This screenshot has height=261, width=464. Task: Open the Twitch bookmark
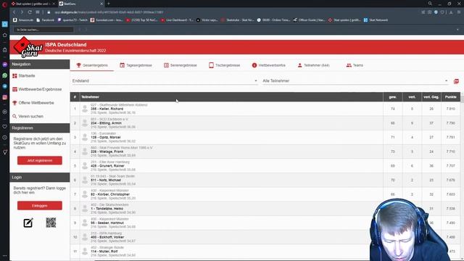(x=72, y=20)
